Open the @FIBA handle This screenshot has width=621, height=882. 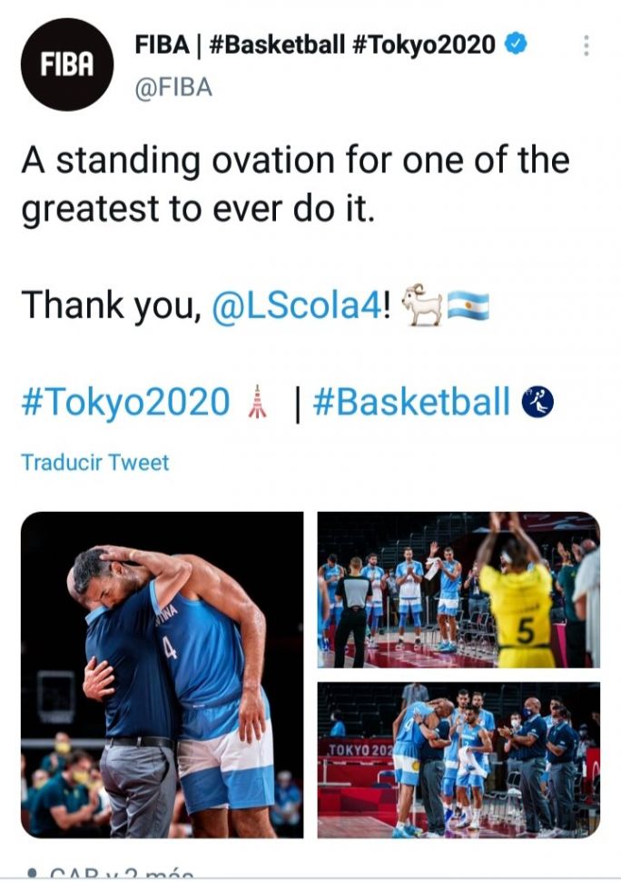coord(172,87)
